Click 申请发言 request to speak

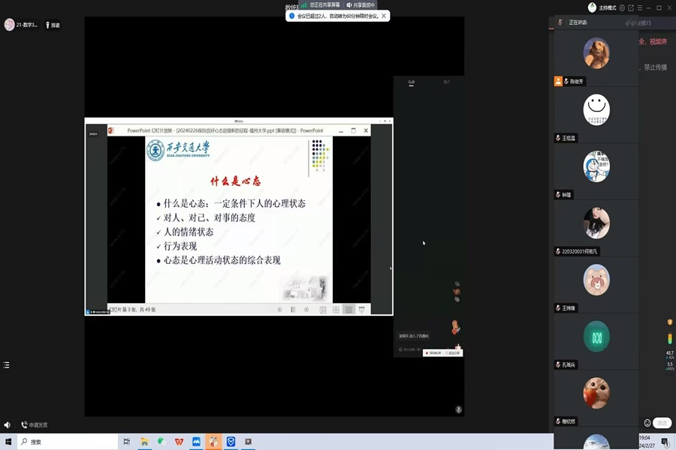tap(35, 425)
